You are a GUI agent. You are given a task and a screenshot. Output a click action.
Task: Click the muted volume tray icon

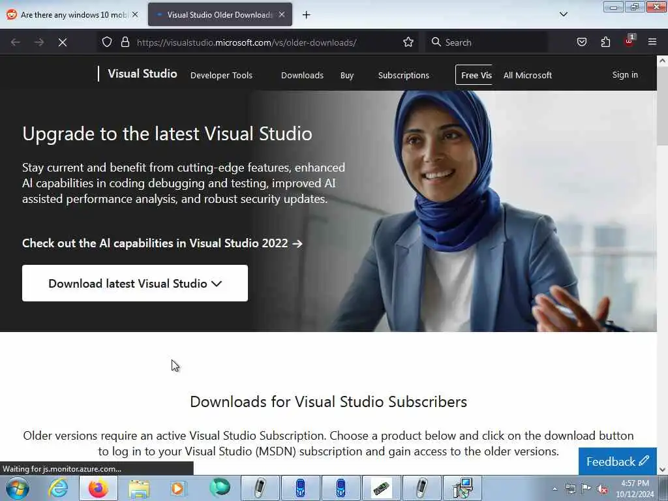602,489
